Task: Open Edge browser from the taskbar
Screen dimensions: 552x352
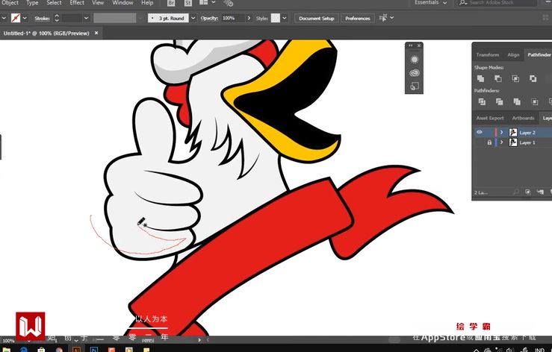Action: [24, 350]
